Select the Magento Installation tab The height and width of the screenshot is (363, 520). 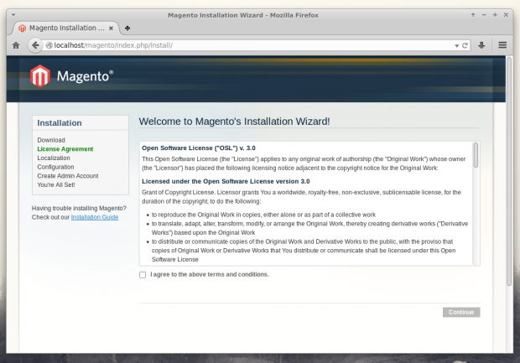[x=65, y=29]
